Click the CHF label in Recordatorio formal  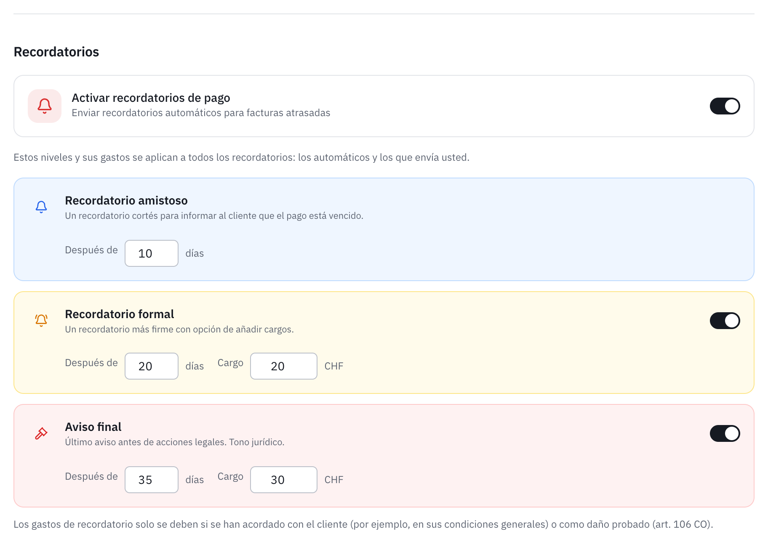pyautogui.click(x=334, y=366)
